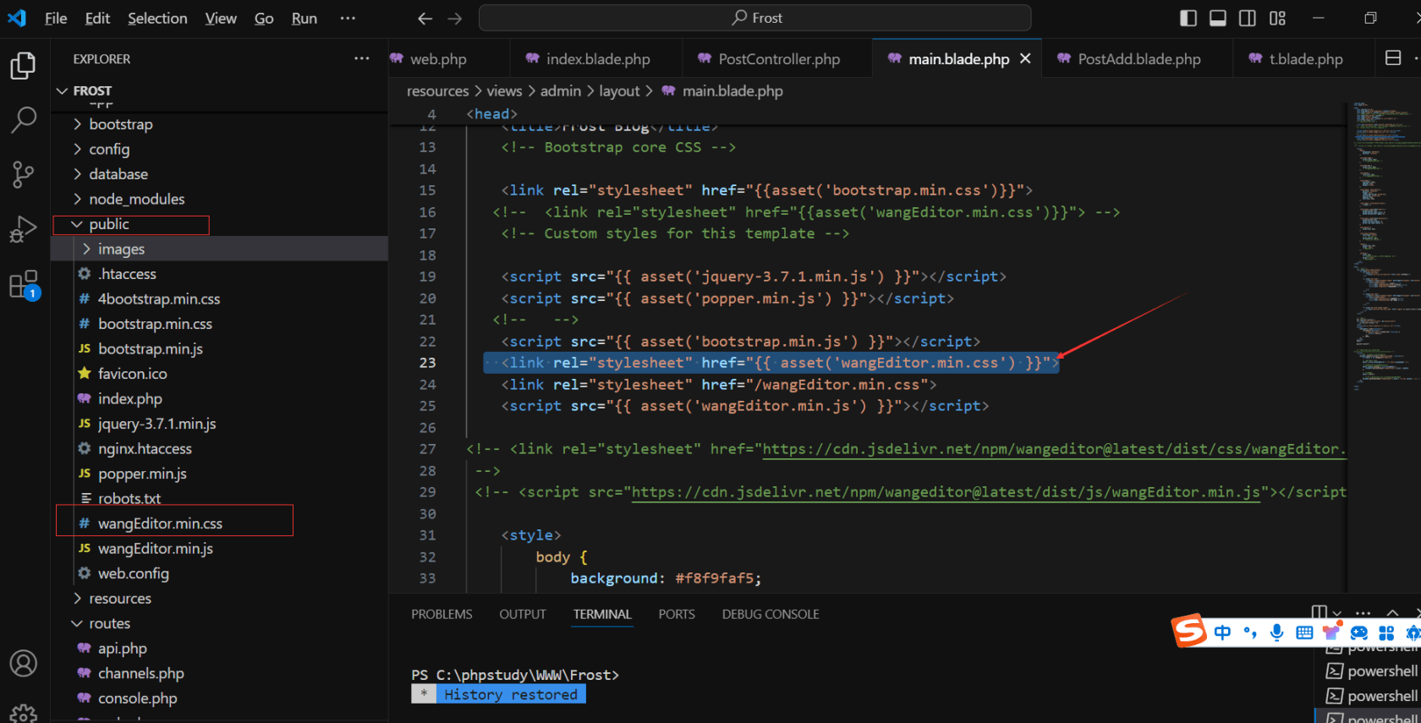Split the terminal with the split icon
This screenshot has width=1421, height=723.
point(1319,612)
